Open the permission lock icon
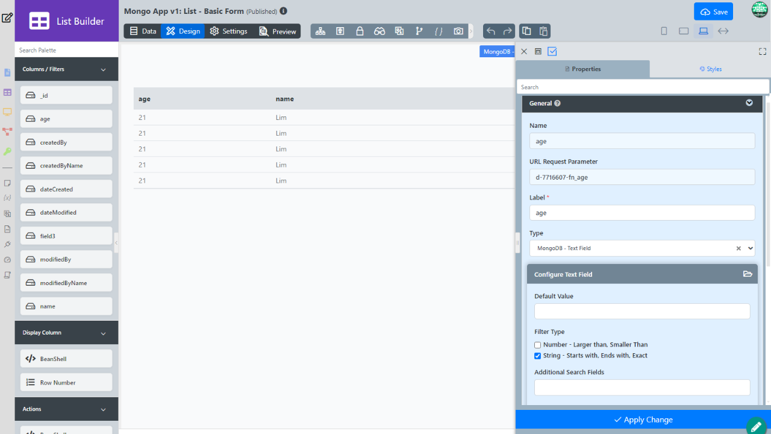 coord(360,31)
